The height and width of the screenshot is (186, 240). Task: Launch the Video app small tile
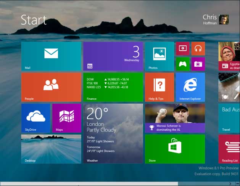[x=183, y=48]
